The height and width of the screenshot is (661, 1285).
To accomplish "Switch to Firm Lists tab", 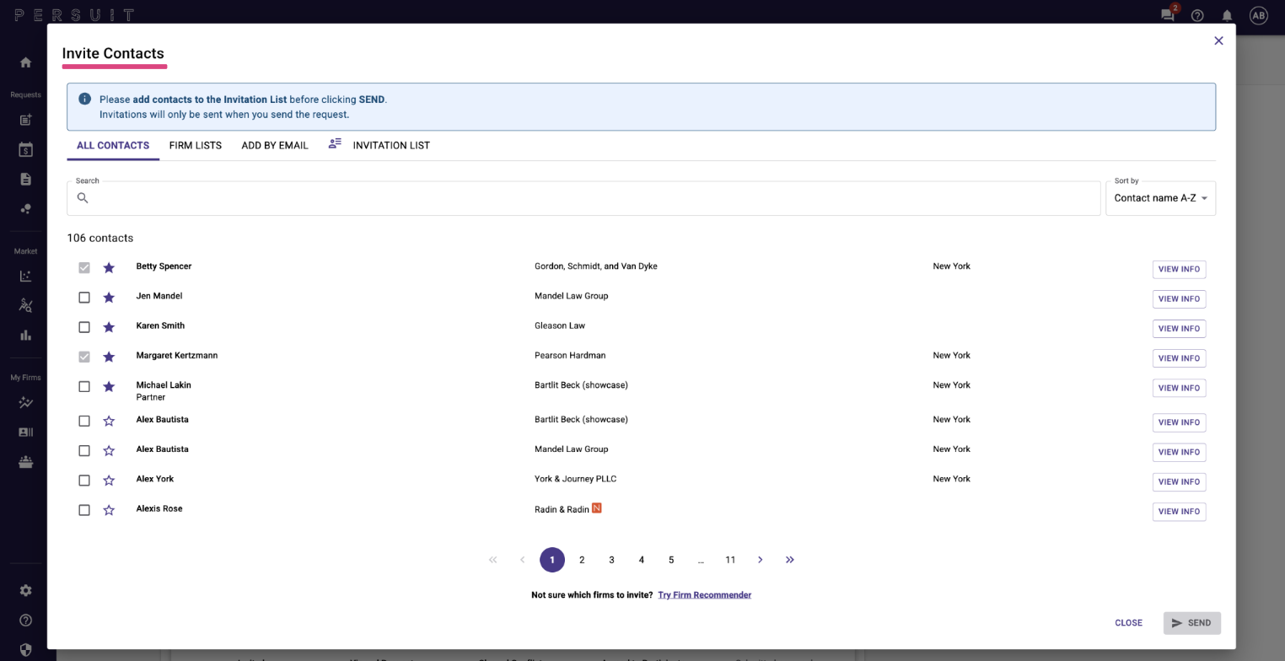I will pyautogui.click(x=196, y=145).
